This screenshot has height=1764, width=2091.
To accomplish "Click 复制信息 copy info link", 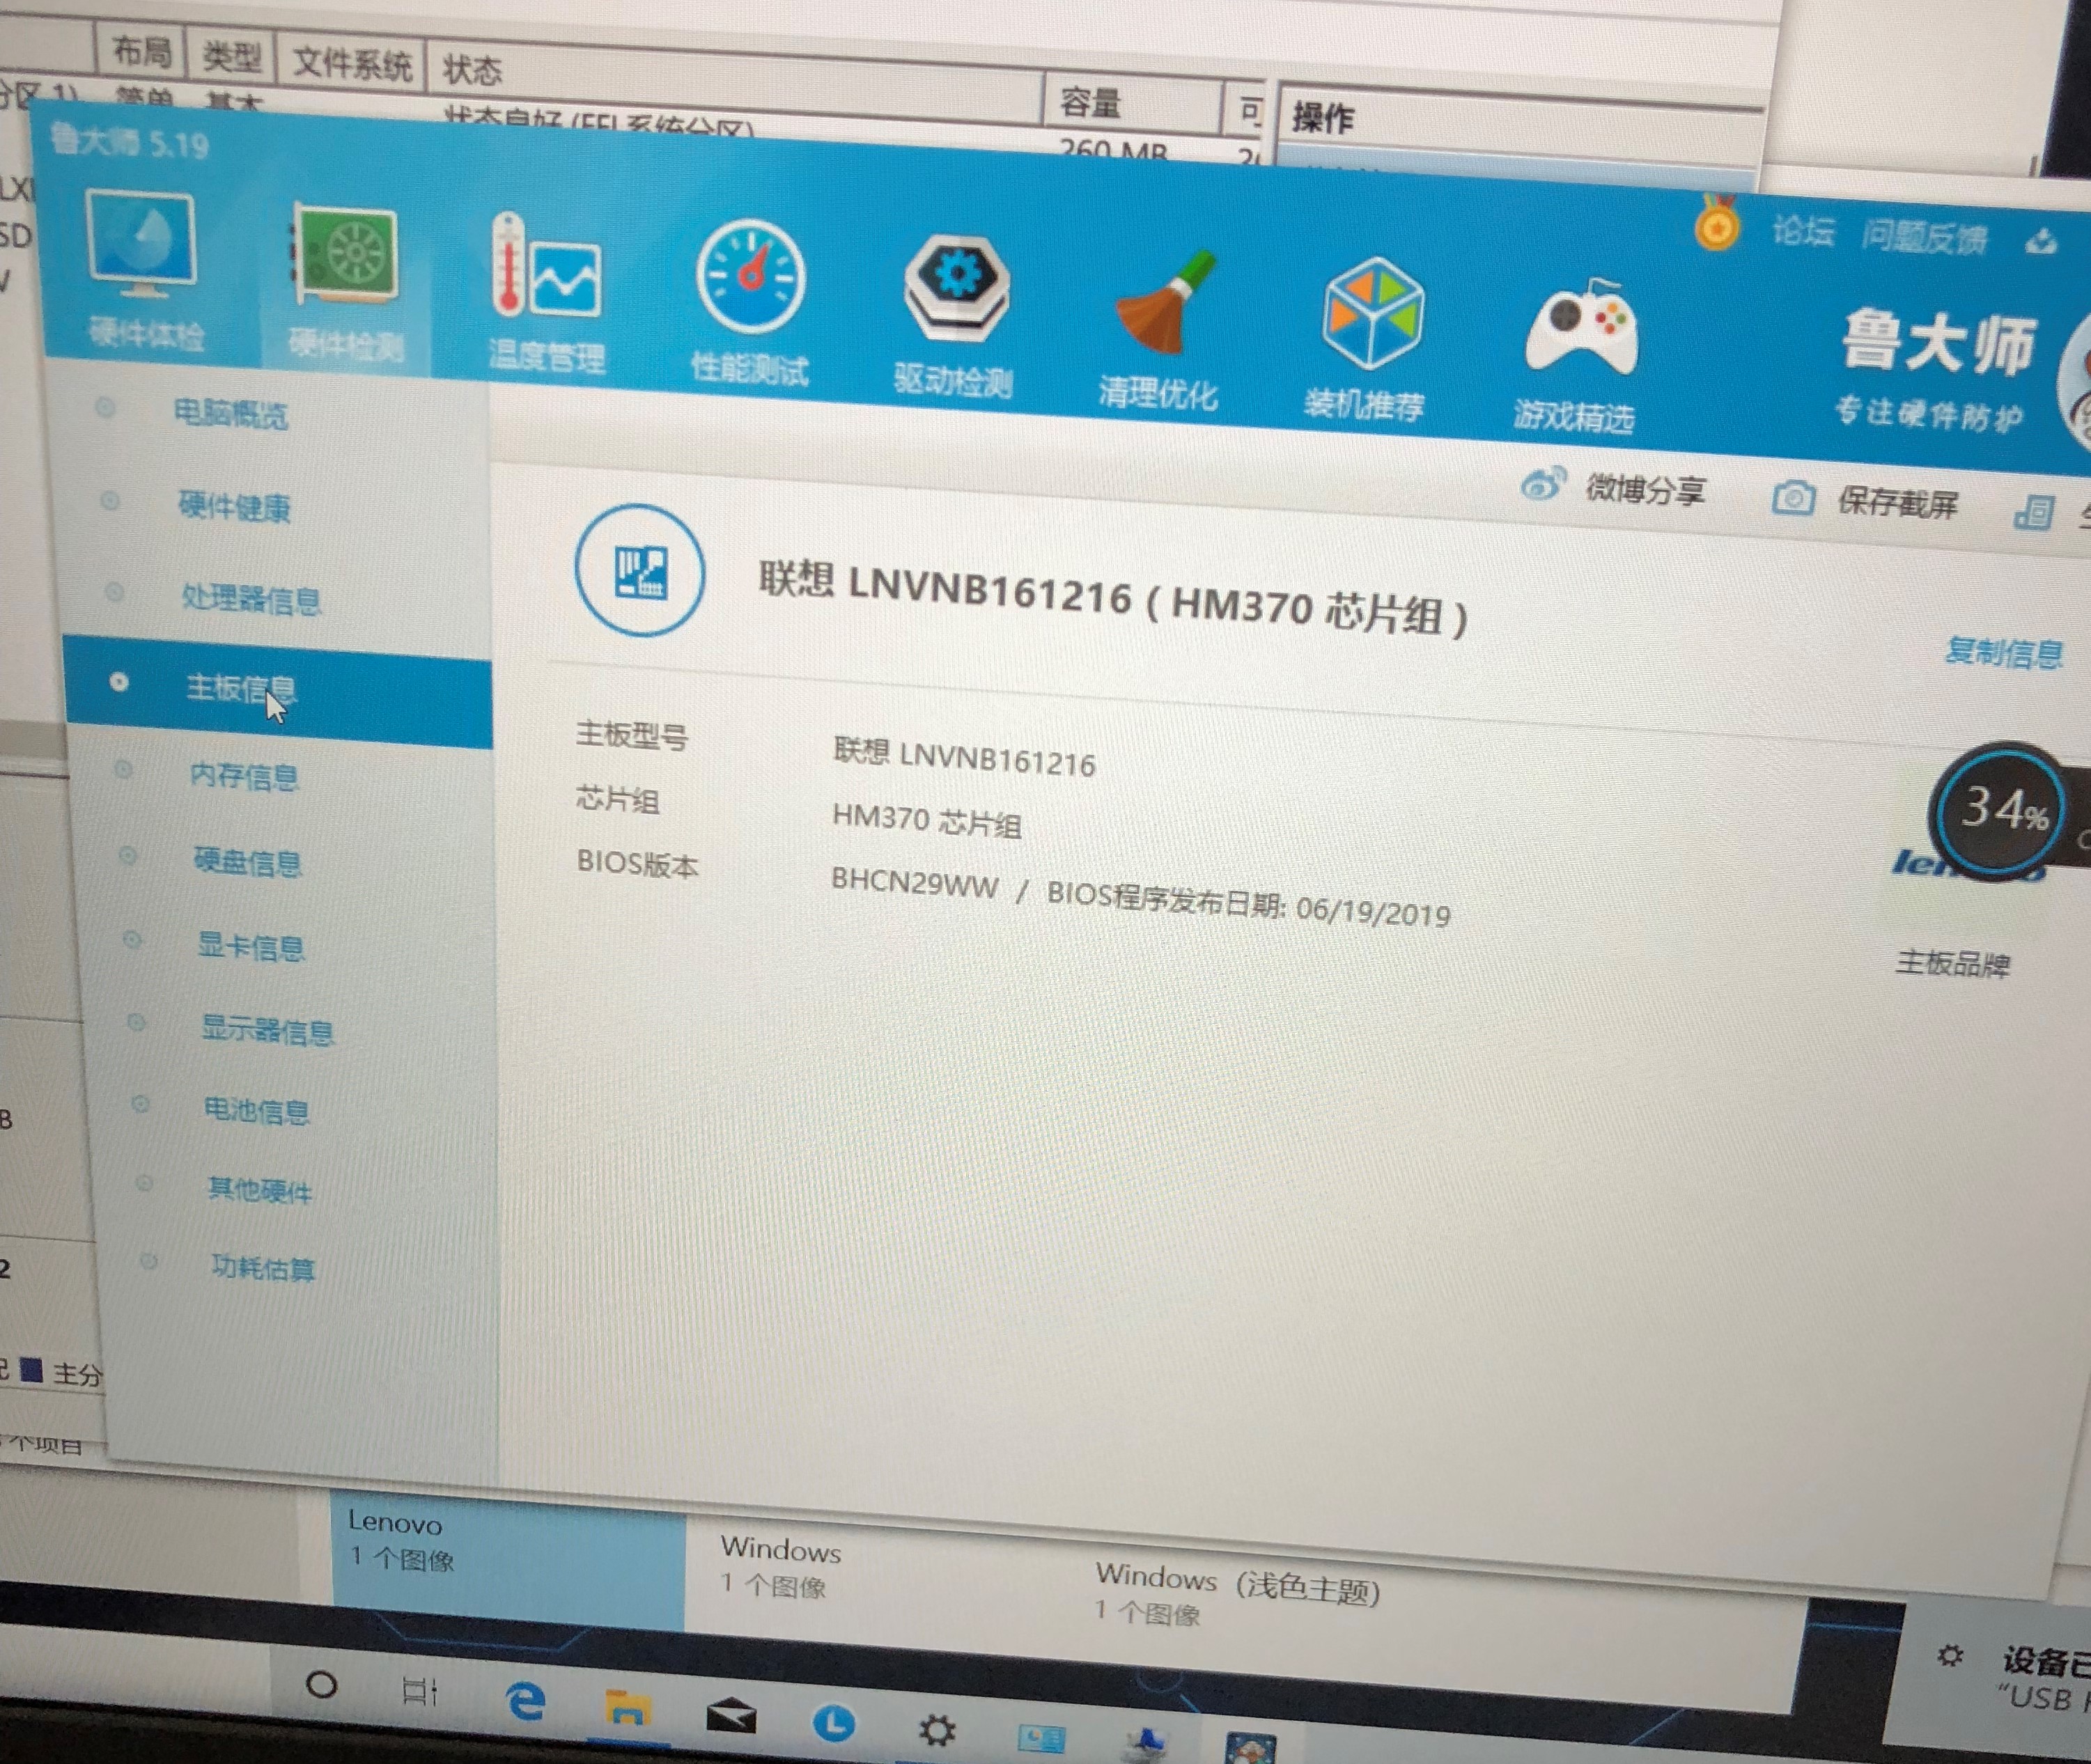I will click(2004, 653).
